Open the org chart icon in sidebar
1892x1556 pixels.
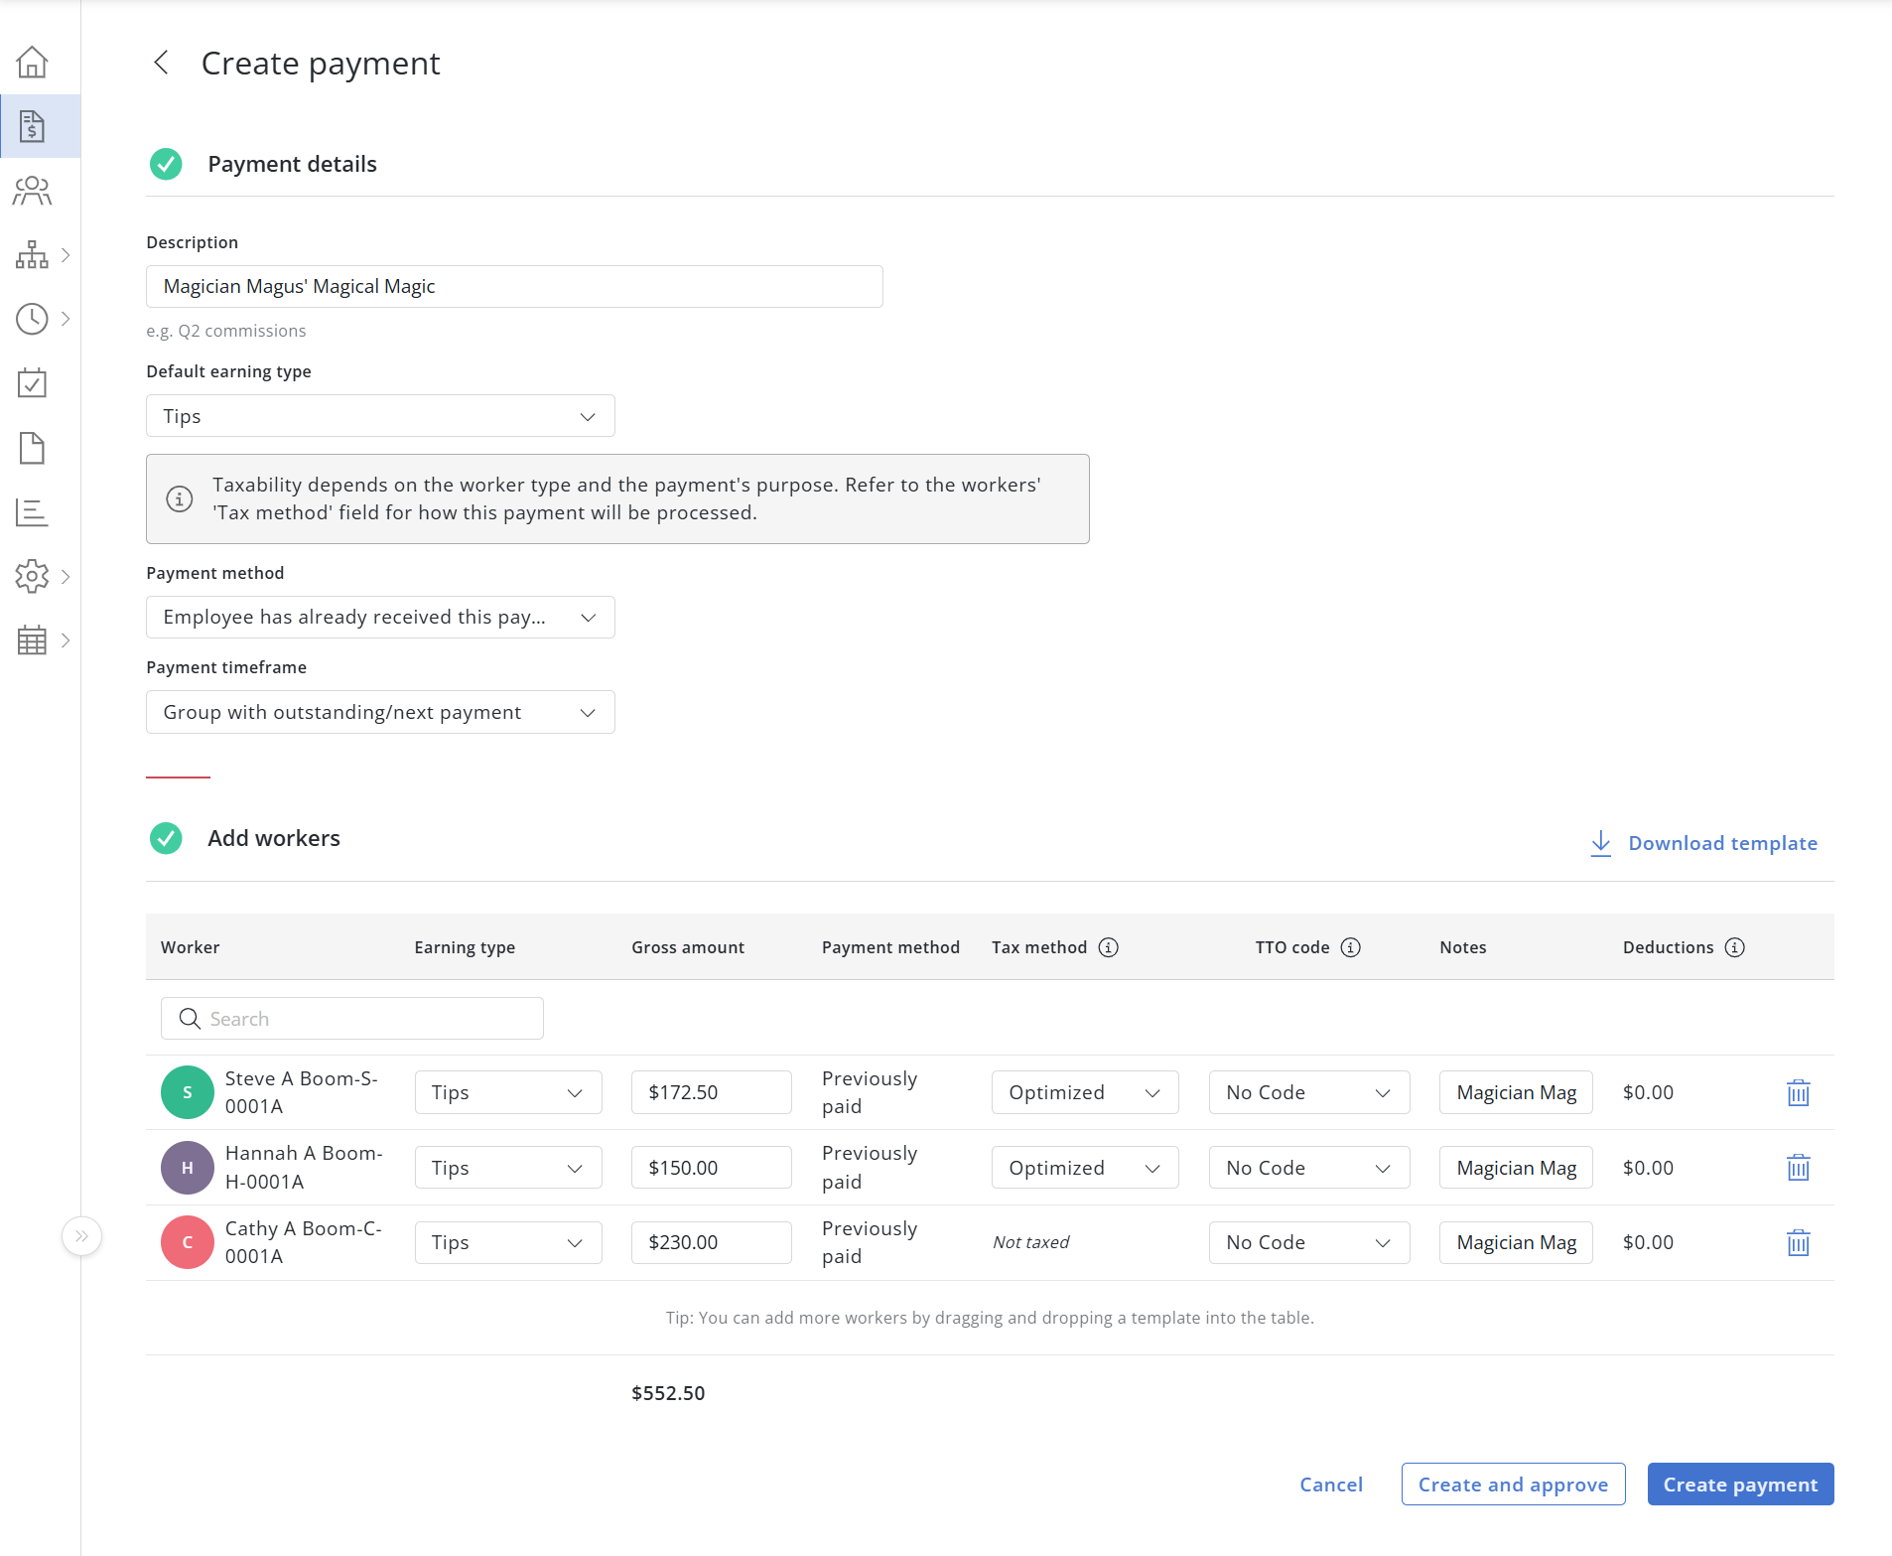32,255
